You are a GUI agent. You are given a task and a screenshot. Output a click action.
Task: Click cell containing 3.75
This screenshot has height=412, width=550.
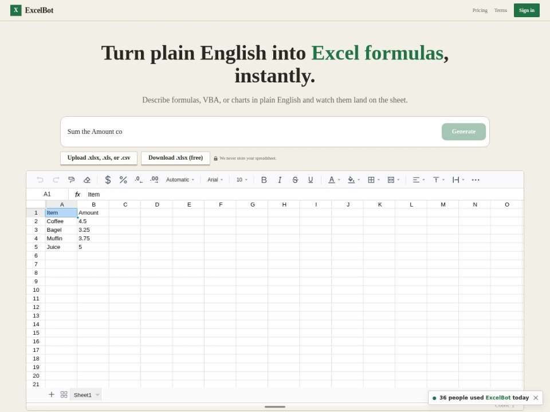click(93, 239)
